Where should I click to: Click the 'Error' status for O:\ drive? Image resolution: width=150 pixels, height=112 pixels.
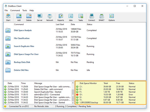tap(131, 95)
